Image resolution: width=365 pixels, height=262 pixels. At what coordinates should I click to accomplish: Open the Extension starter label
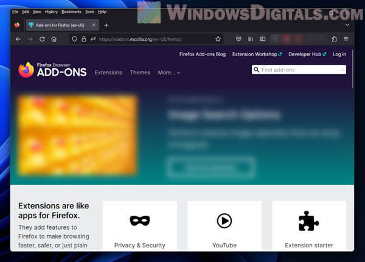309,245
